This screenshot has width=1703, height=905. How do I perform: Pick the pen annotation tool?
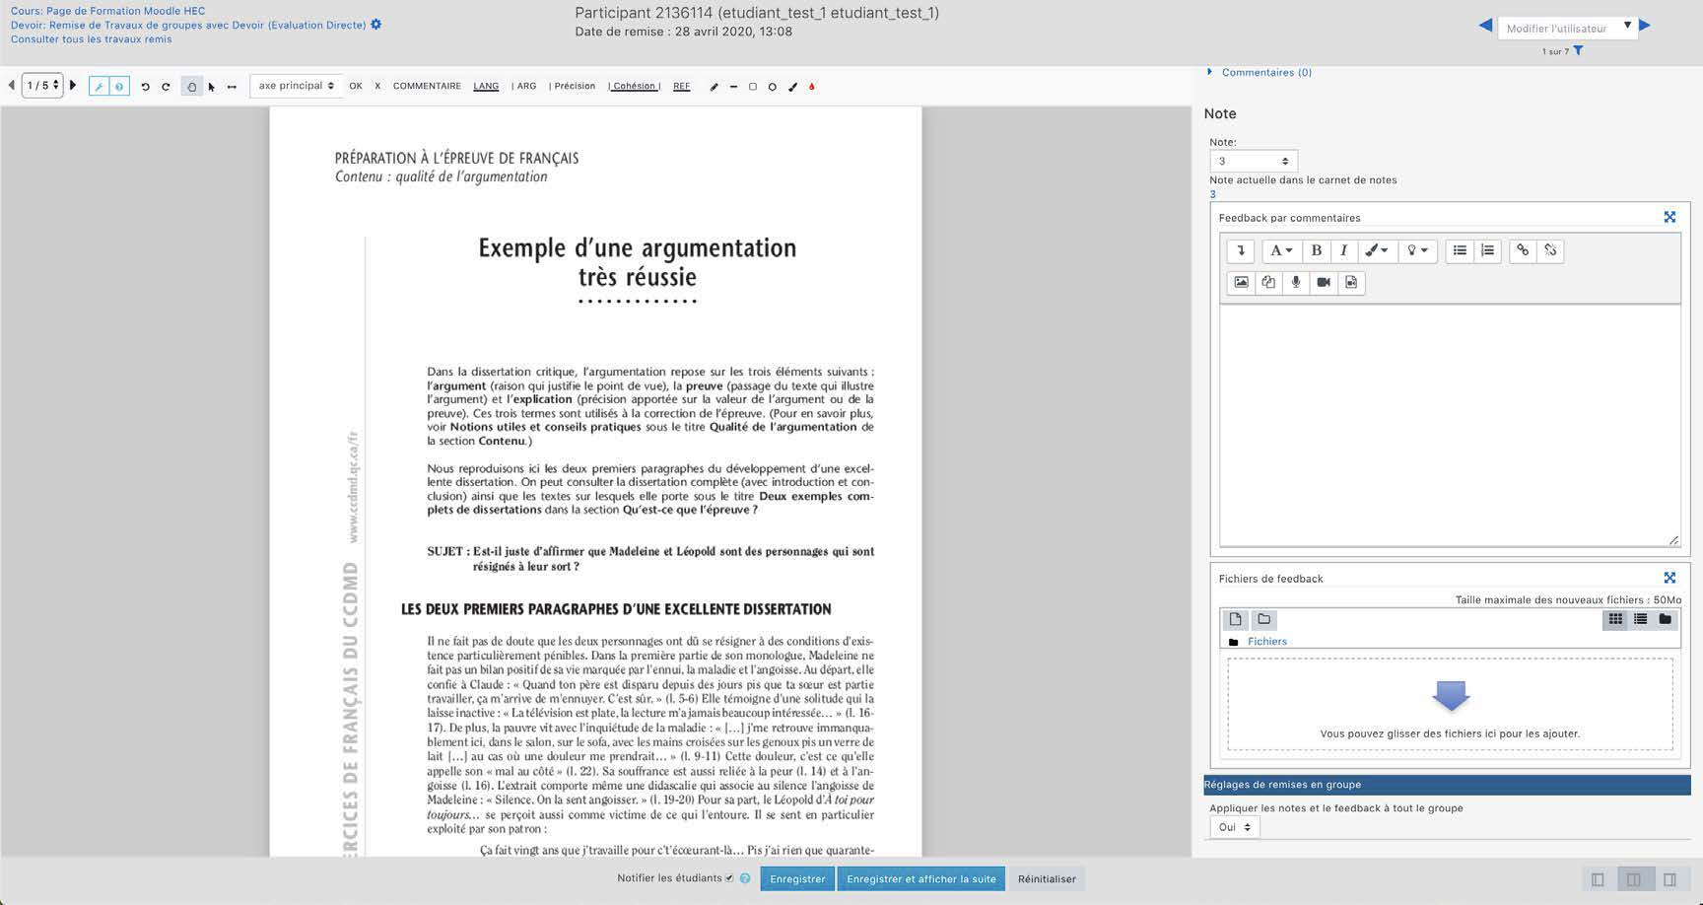pyautogui.click(x=715, y=87)
